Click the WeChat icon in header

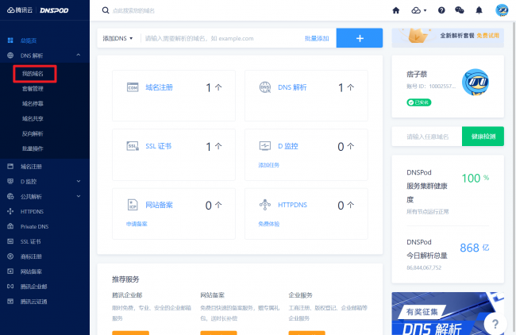[x=460, y=10]
